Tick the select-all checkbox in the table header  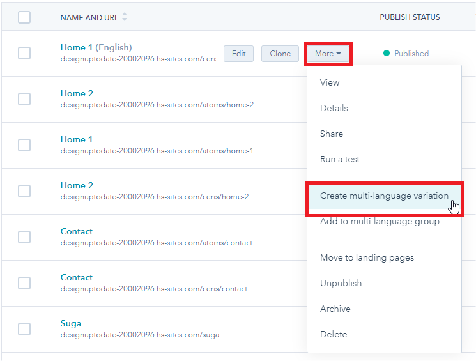coord(24,18)
